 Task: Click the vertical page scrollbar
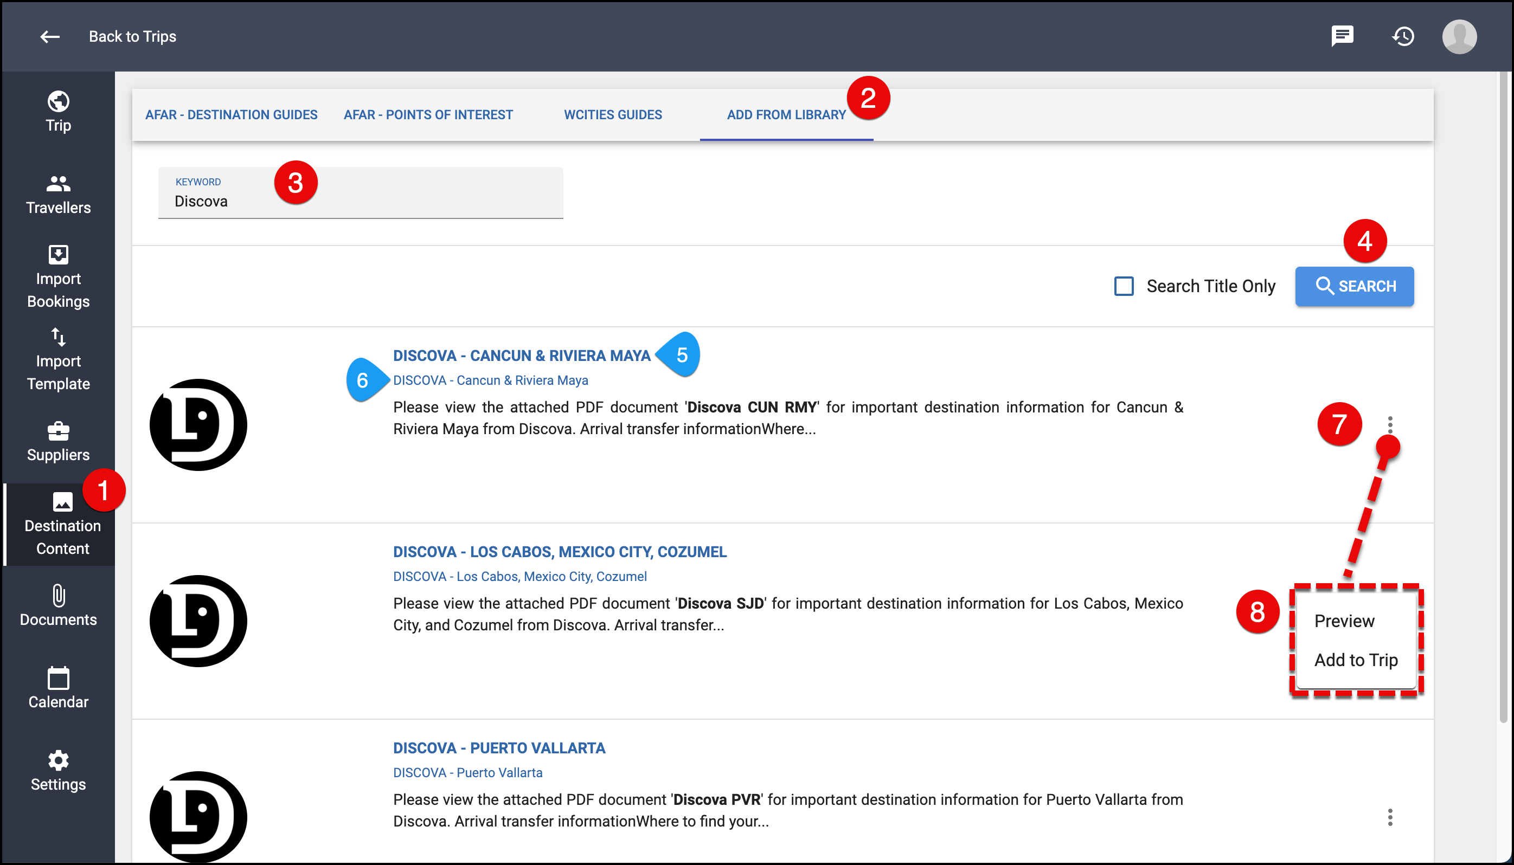point(1504,396)
